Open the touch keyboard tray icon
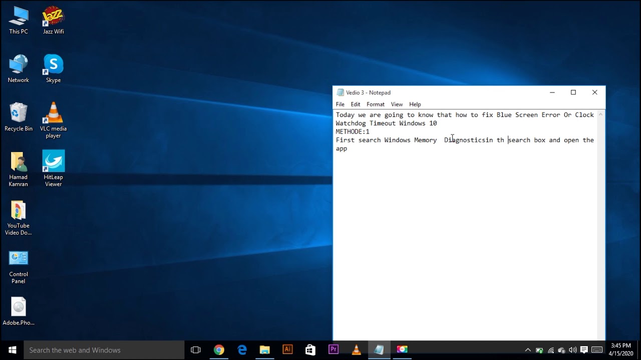Screen dimensions: 641x360 tap(597, 350)
